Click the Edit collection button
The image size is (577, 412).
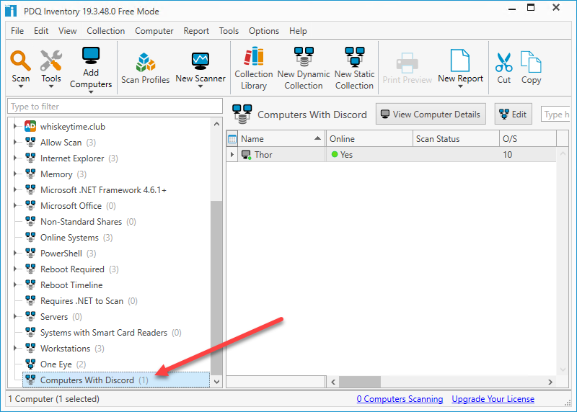point(513,114)
